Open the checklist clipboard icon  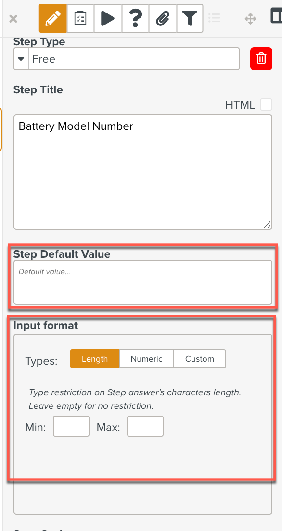(80, 18)
